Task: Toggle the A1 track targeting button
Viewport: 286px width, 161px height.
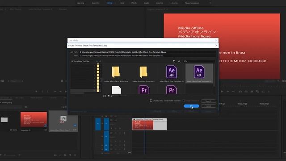Action: tap(106, 136)
